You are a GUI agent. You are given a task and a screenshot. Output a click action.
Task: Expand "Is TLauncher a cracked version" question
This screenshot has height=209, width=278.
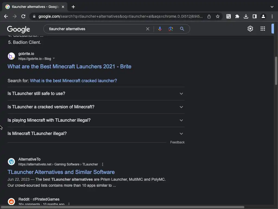[x=96, y=107]
